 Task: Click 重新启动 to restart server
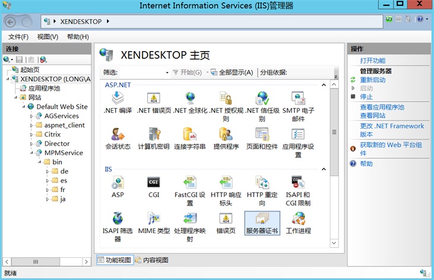coord(373,80)
